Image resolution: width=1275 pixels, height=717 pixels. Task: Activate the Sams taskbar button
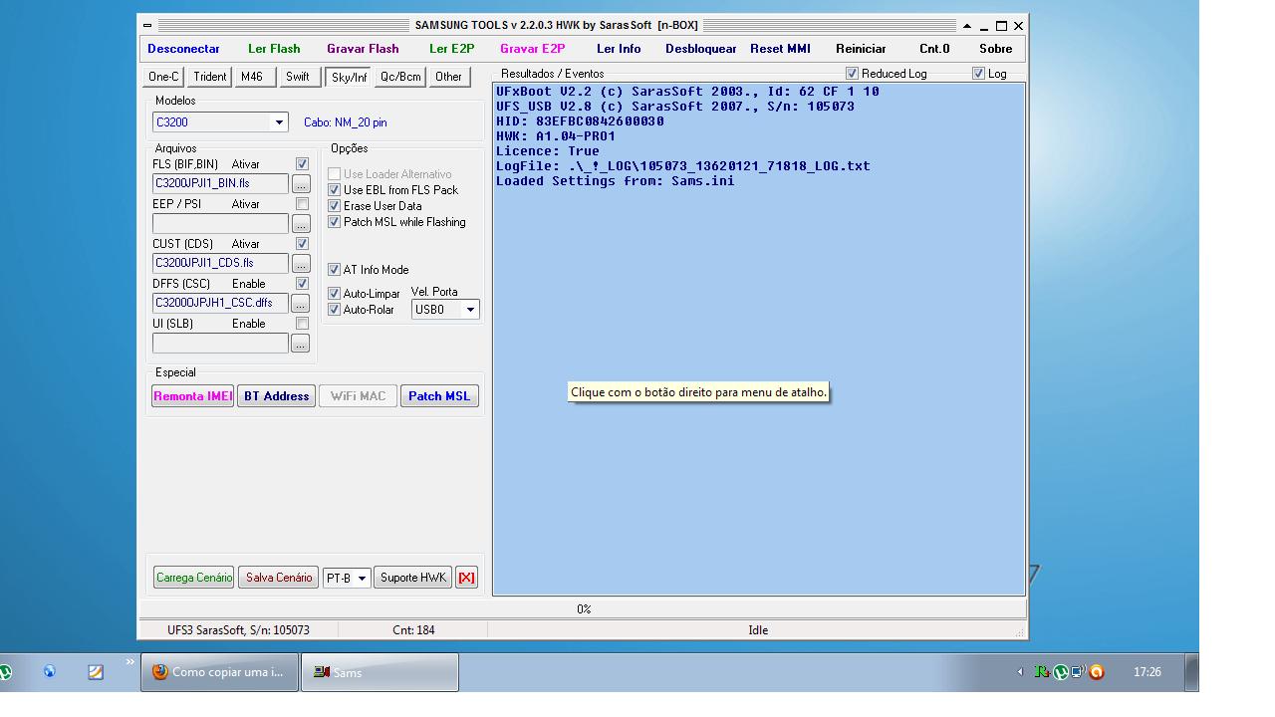(x=380, y=672)
